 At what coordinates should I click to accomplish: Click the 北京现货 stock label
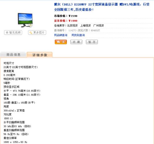click(72, 26)
